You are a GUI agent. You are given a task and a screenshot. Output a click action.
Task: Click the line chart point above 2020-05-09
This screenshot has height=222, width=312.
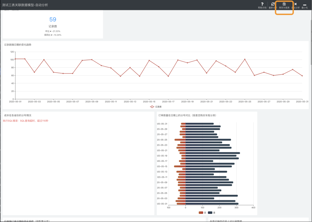(x=92, y=60)
